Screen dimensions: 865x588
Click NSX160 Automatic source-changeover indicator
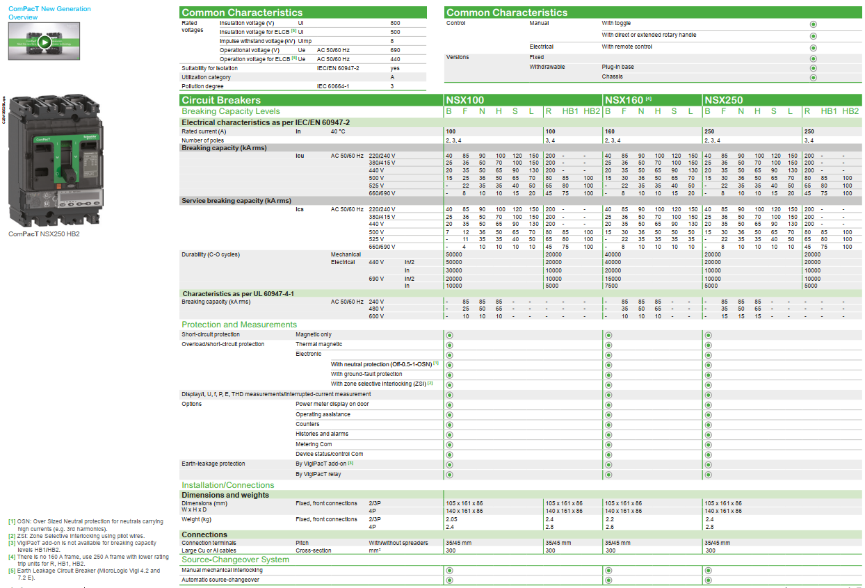click(608, 580)
